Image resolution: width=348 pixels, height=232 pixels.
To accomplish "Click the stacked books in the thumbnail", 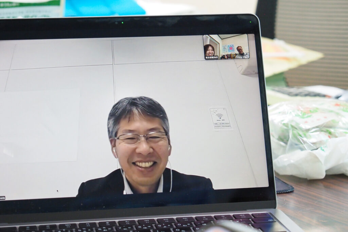I will tap(232, 56).
